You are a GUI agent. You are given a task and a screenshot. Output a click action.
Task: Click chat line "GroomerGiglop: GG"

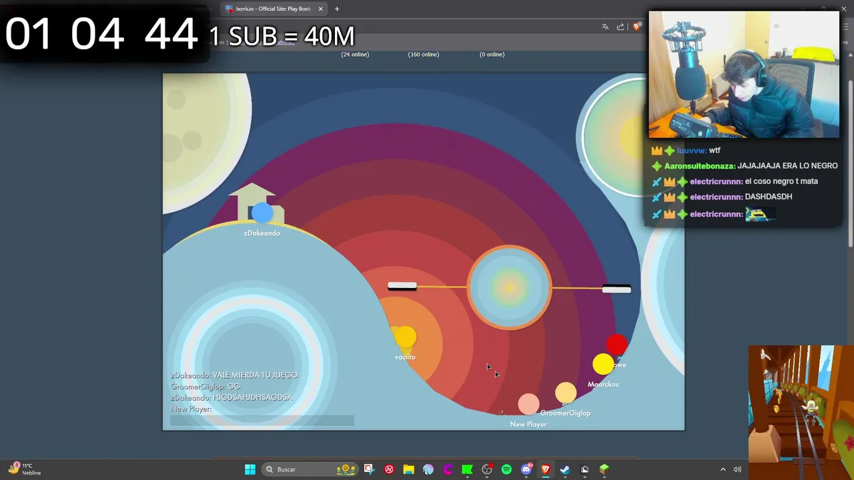(205, 387)
